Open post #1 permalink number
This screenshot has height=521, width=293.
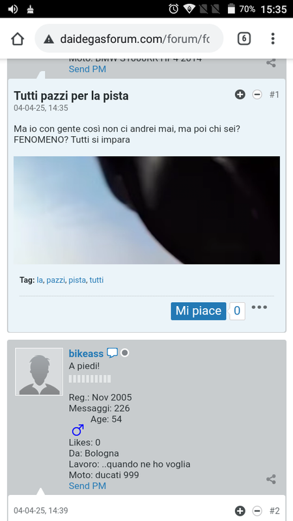coord(274,94)
